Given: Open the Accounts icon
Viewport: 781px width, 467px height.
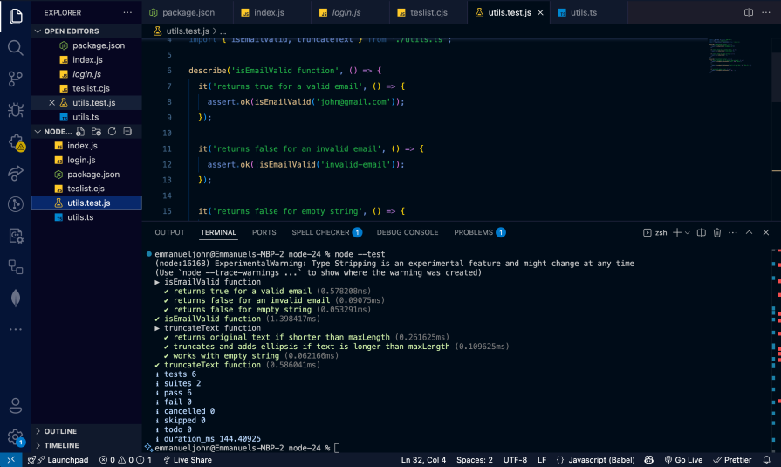Looking at the screenshot, I should click(16, 406).
